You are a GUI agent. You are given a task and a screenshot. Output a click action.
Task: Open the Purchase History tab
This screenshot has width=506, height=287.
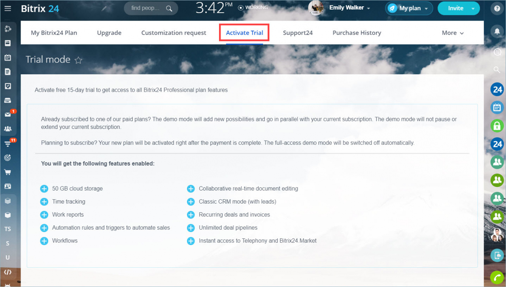[x=357, y=33]
